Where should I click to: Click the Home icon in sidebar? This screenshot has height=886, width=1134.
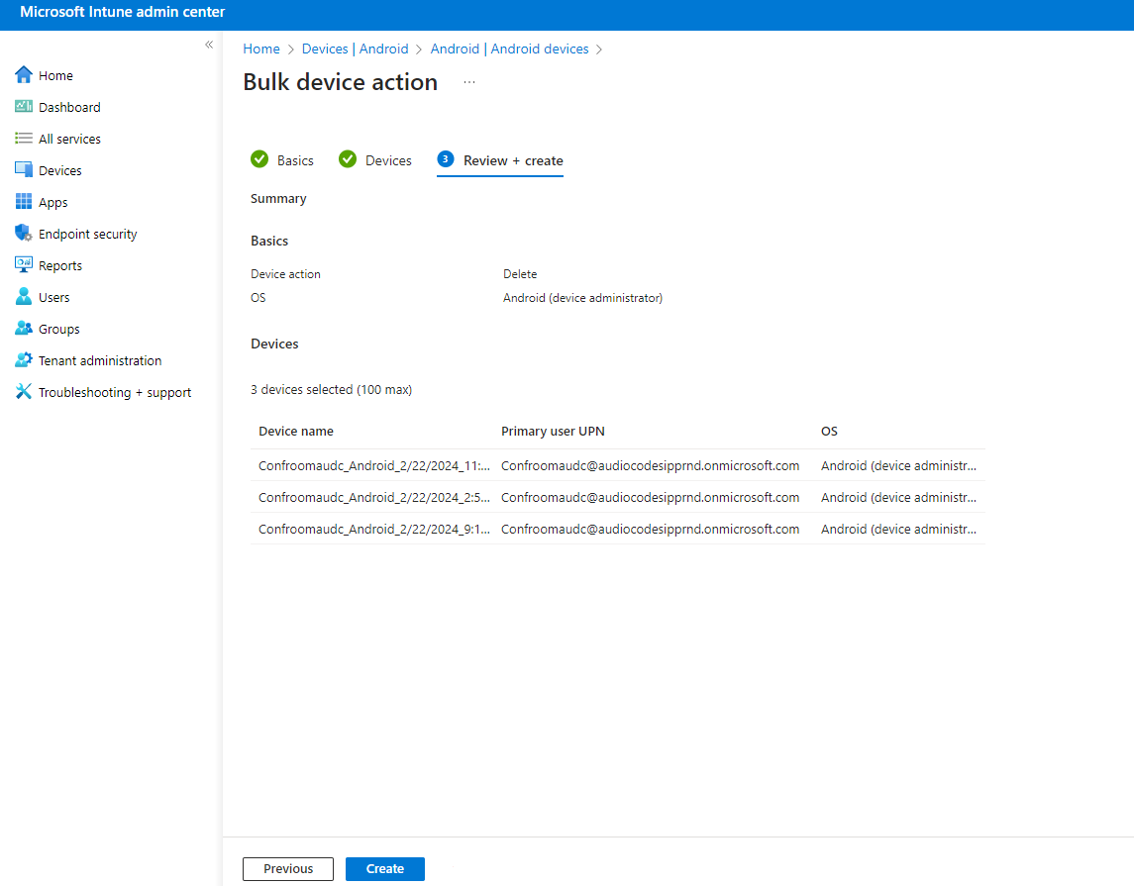[24, 75]
